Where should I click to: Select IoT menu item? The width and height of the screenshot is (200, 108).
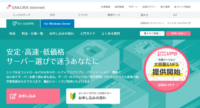coord(175,15)
